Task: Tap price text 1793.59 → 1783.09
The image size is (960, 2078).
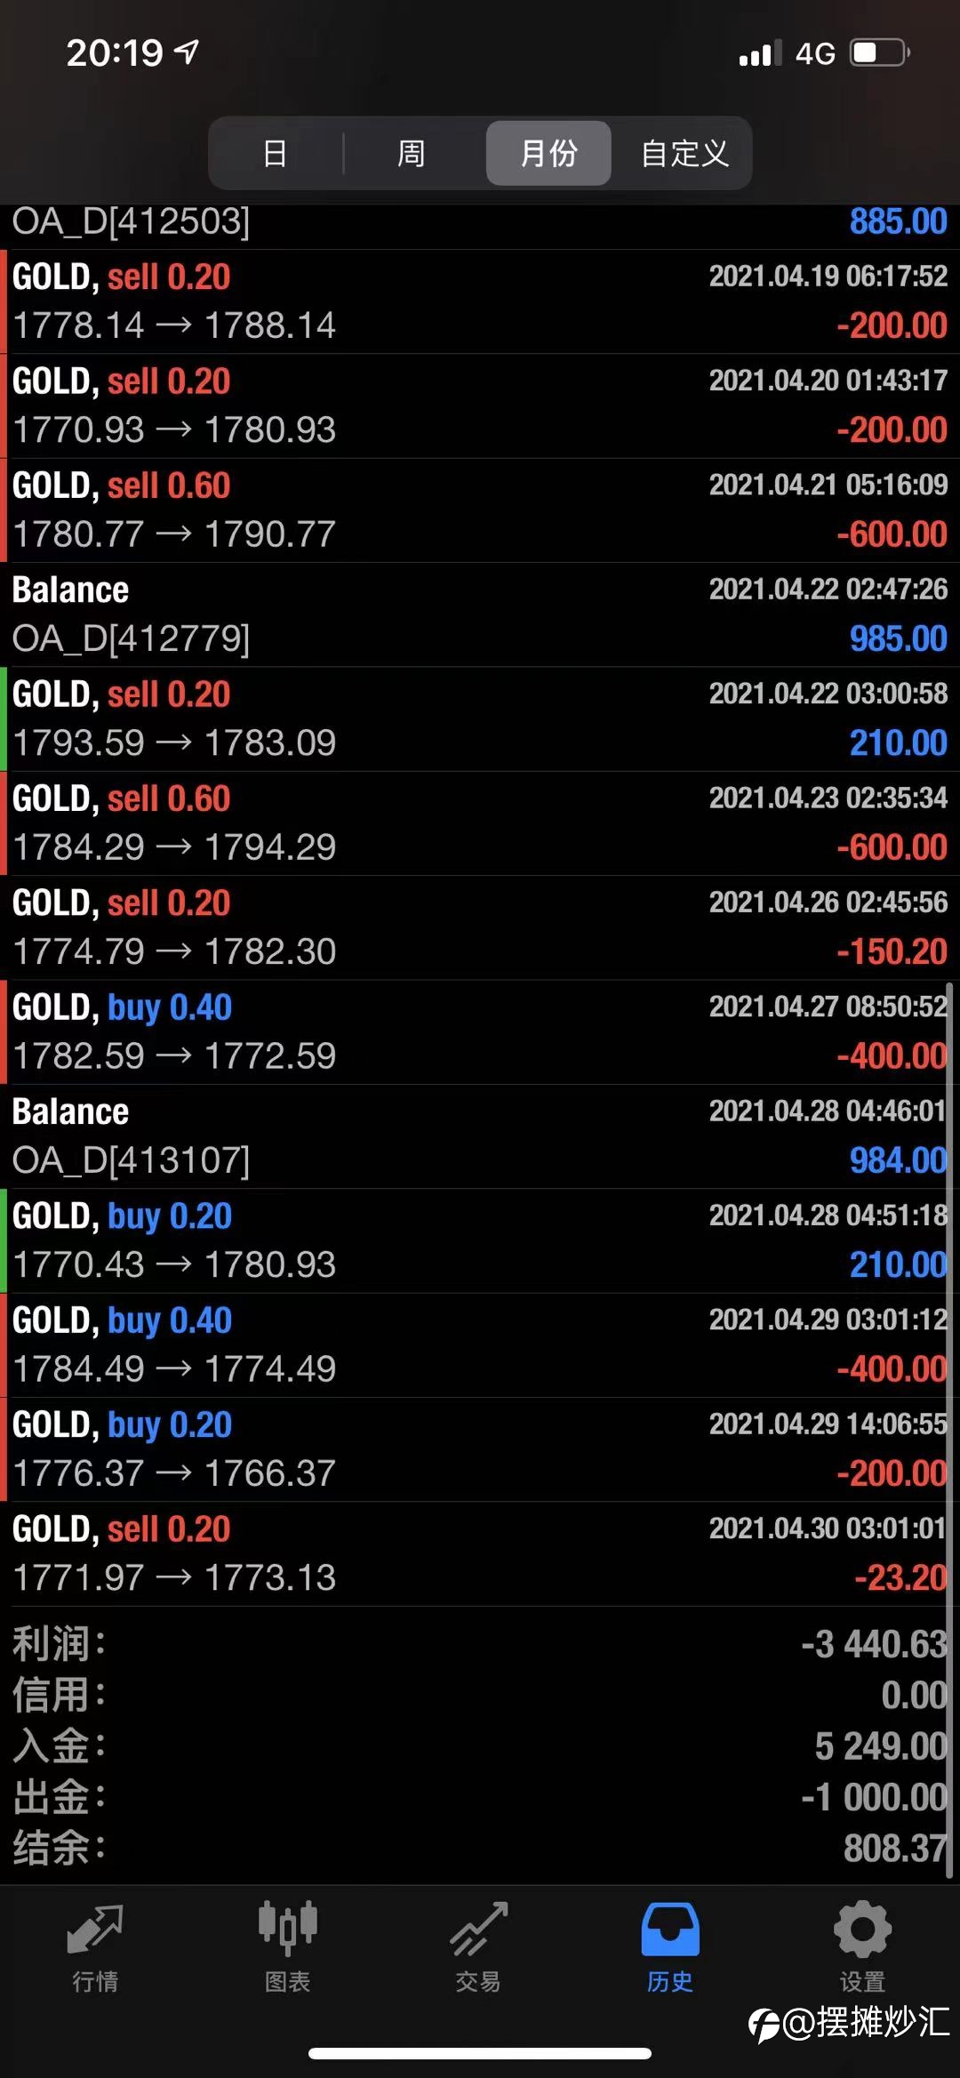Action: 174,742
